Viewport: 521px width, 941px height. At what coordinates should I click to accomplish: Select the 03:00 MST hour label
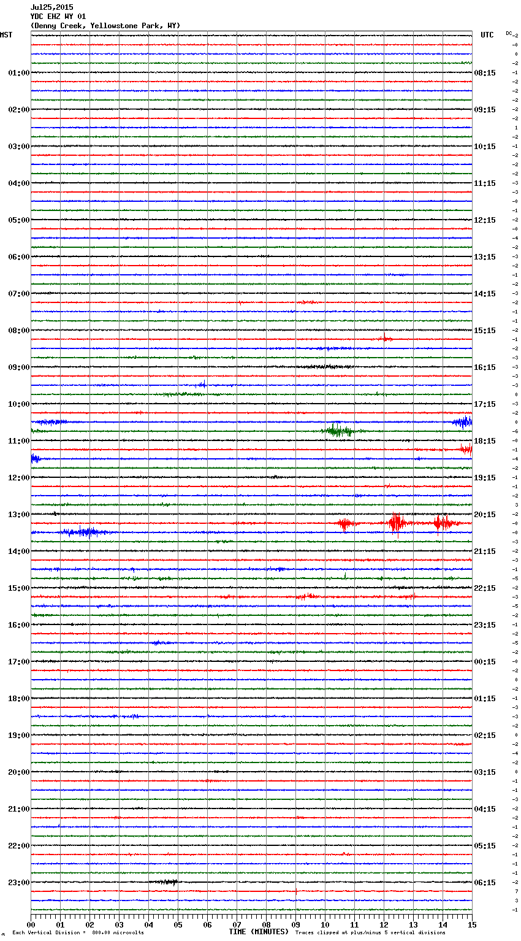pos(19,147)
